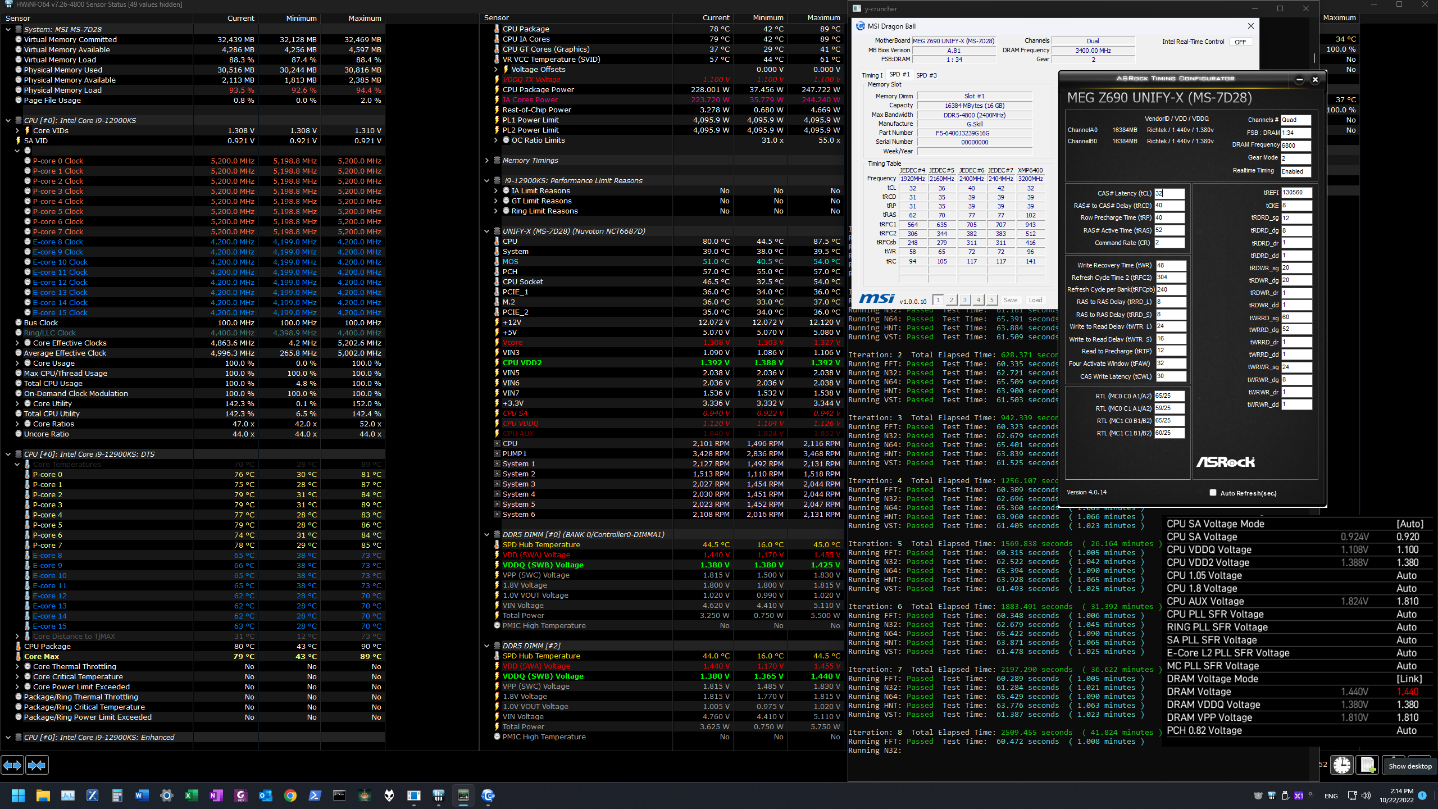Open Excel from the taskbar
The height and width of the screenshot is (809, 1438).
tap(191, 796)
